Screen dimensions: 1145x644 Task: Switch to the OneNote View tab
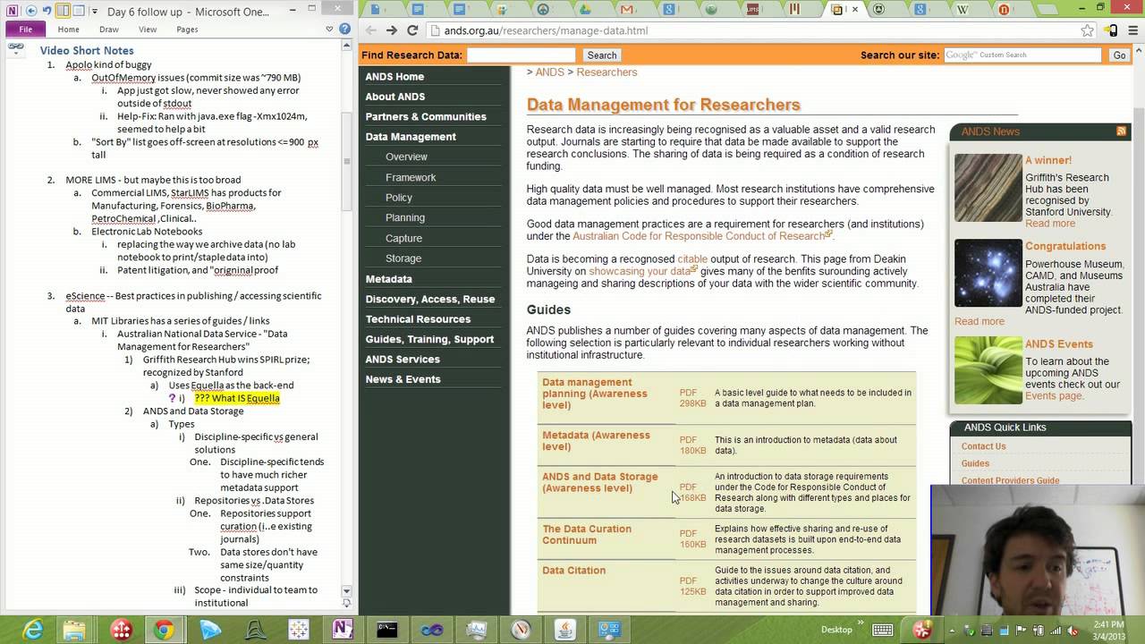(x=148, y=30)
